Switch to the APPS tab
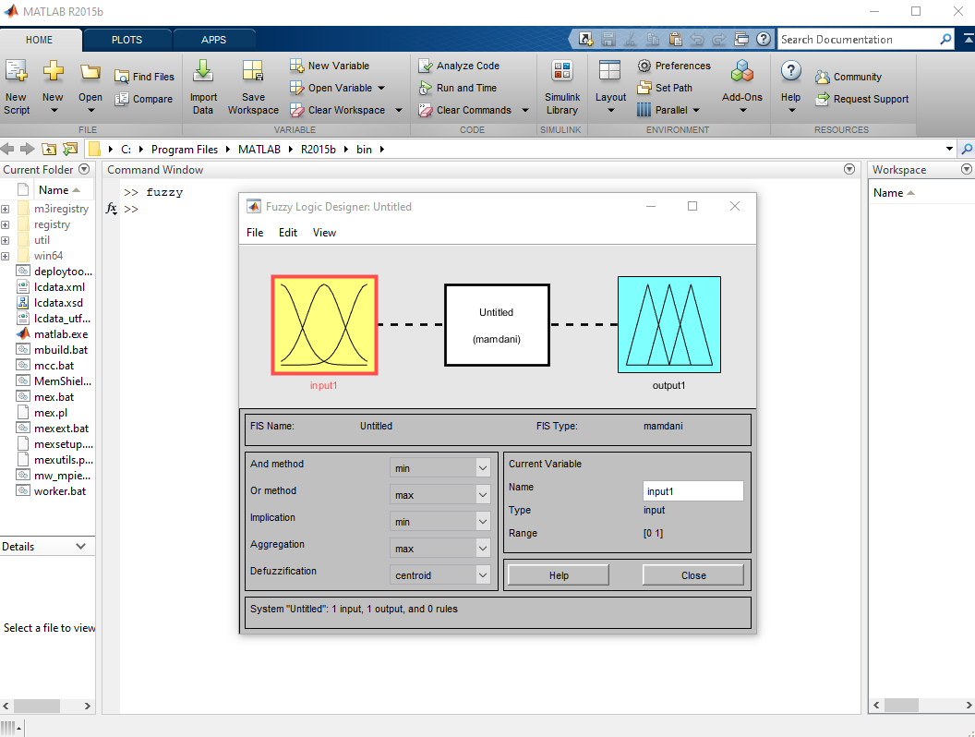Screen dimensions: 975x737 point(213,40)
